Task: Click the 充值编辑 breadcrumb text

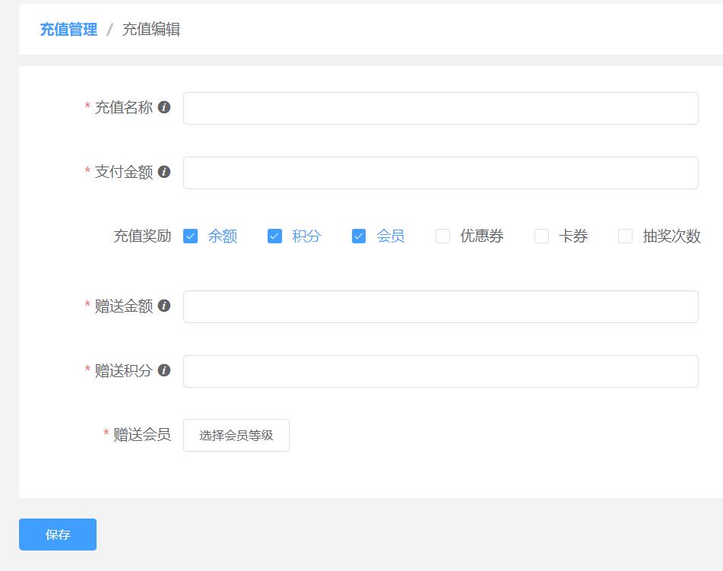Action: [x=151, y=30]
